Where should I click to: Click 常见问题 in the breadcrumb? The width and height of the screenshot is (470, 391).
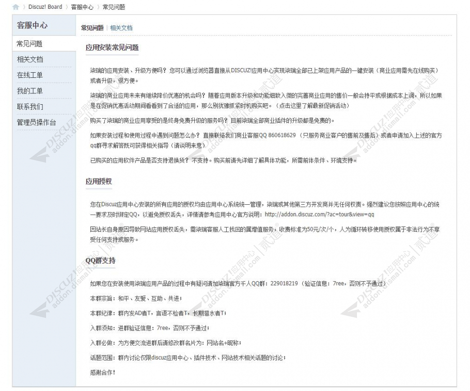[x=114, y=7]
